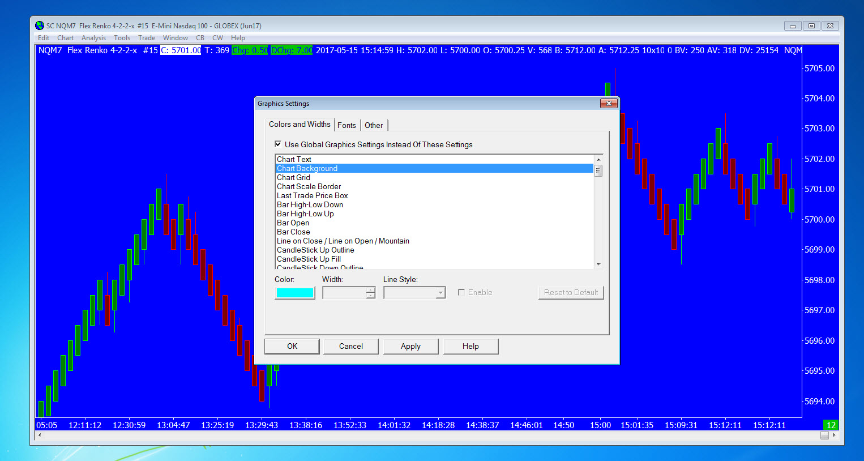Click the Help button in the dialog

(471, 346)
